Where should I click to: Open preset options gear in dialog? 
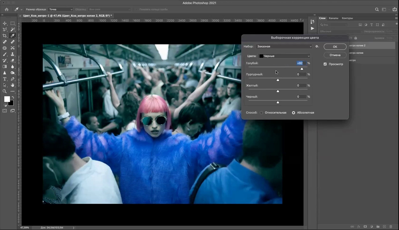pos(317,46)
